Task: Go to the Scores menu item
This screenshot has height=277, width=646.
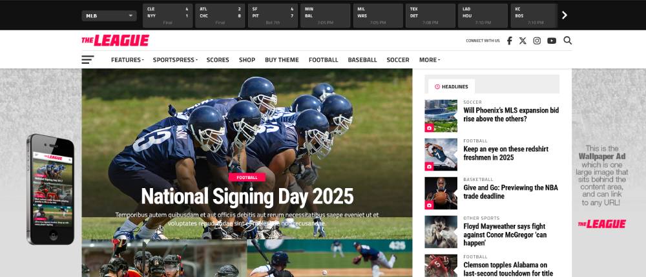Action: click(218, 60)
